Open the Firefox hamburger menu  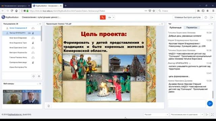pos(213,11)
